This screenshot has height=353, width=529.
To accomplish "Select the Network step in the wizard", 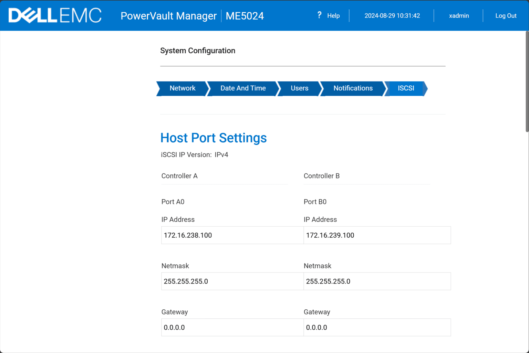I will (x=182, y=88).
